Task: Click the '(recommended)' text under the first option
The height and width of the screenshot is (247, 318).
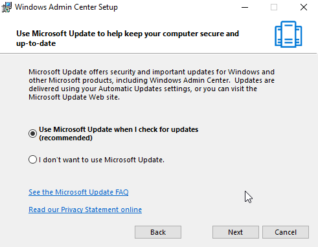Action: tap(65, 138)
